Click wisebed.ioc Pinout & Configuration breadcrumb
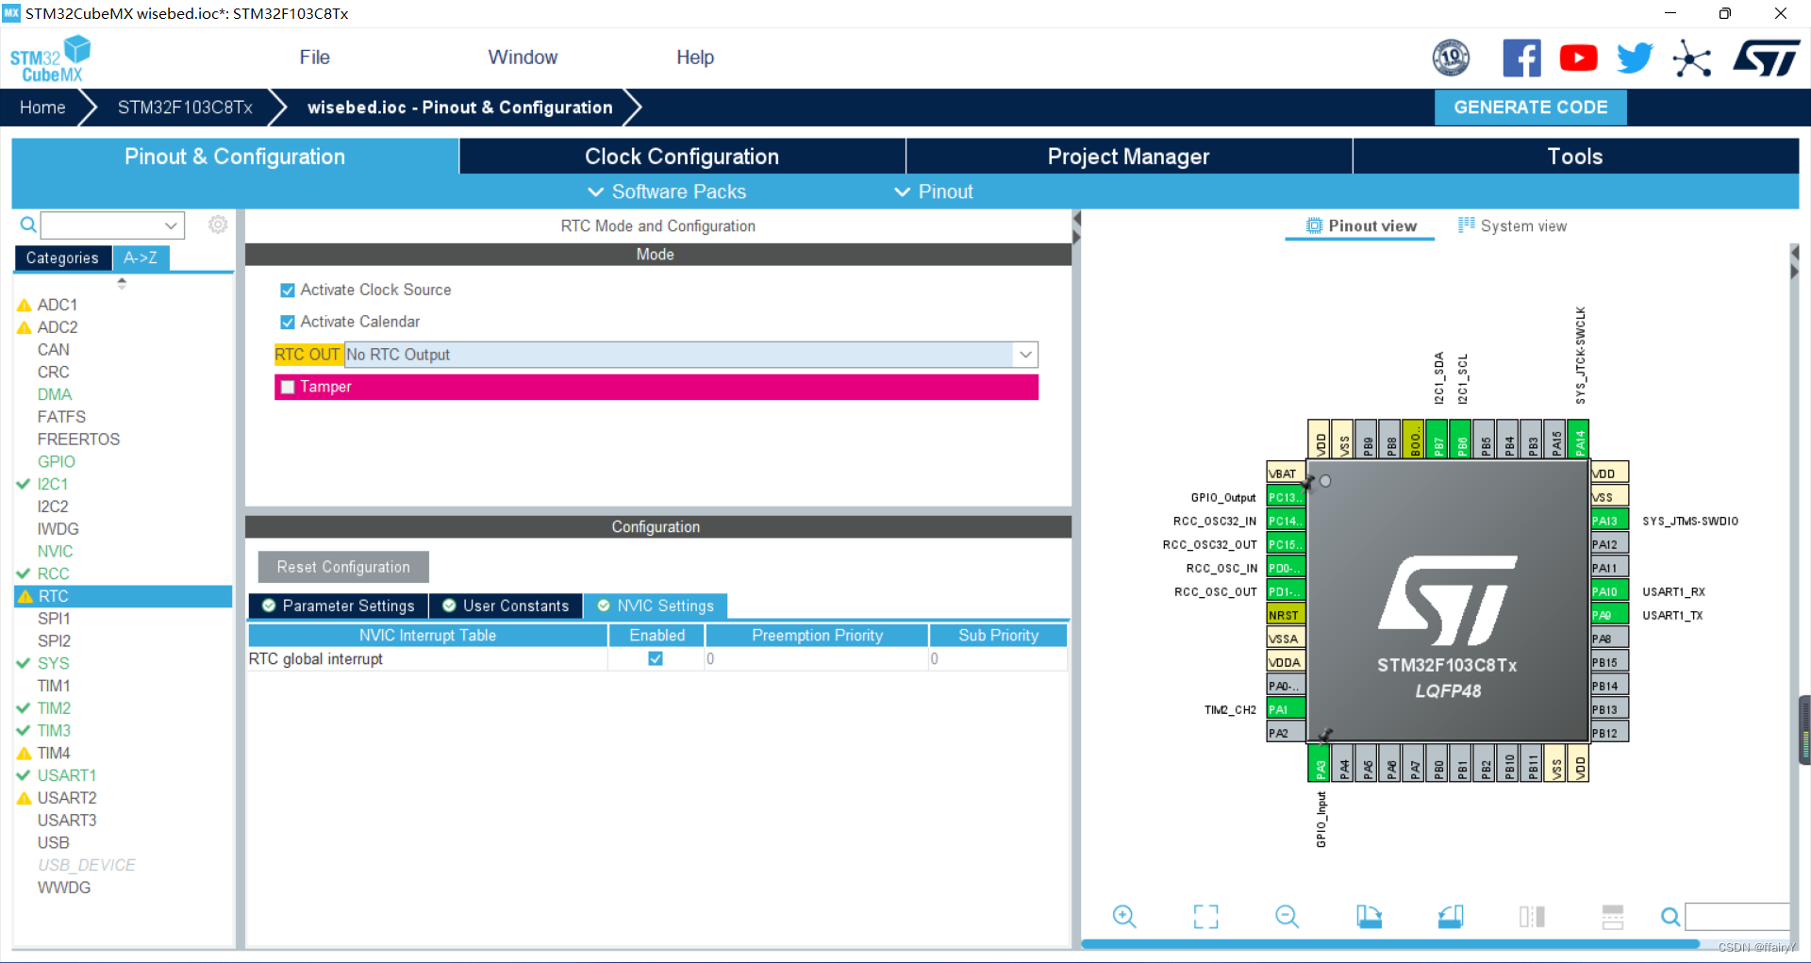Viewport: 1811px width, 963px height. [460, 108]
